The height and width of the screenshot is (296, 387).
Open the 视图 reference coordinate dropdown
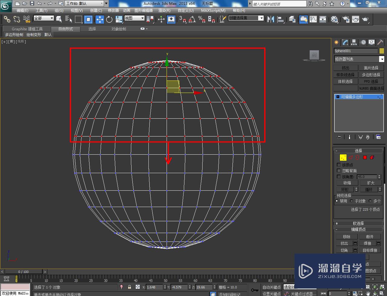pos(135,18)
